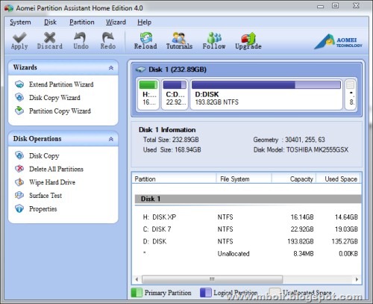The height and width of the screenshot is (304, 373).
Task: Click the Capacity column header
Action: pos(294,179)
